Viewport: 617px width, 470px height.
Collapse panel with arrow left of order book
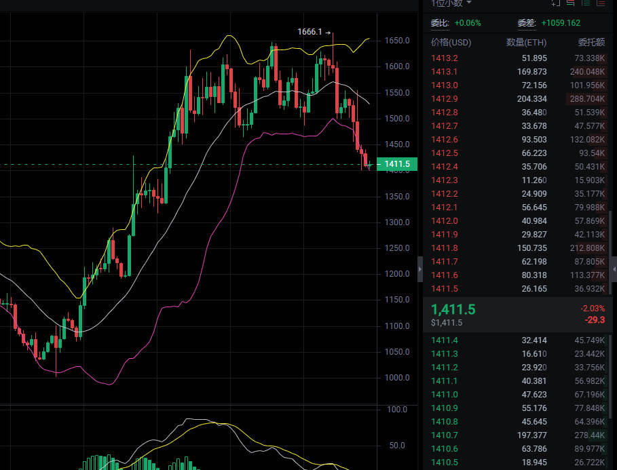[x=419, y=269]
